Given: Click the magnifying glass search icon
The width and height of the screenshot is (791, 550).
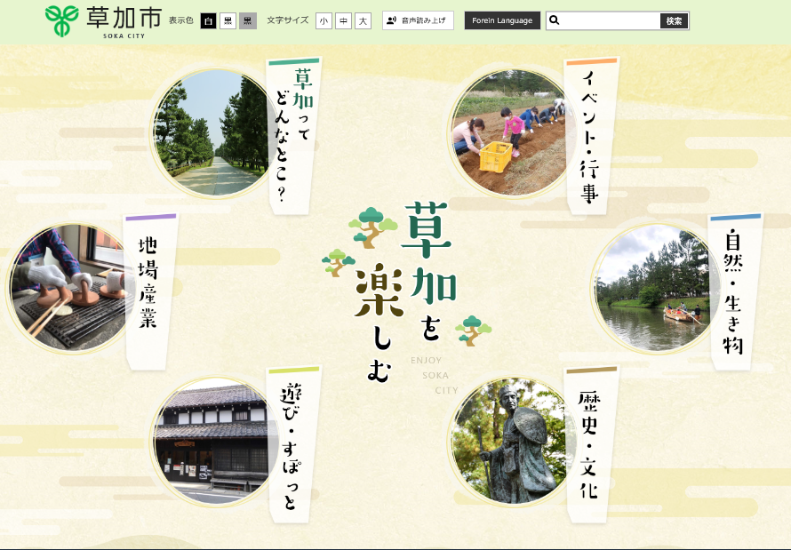Looking at the screenshot, I should click(555, 20).
